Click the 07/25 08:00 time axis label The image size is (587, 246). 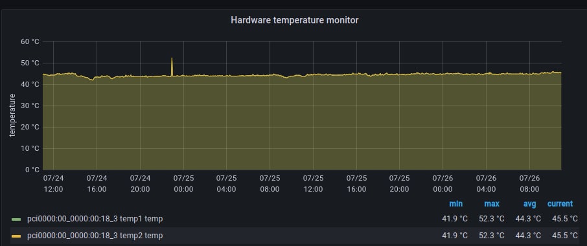pos(270,184)
